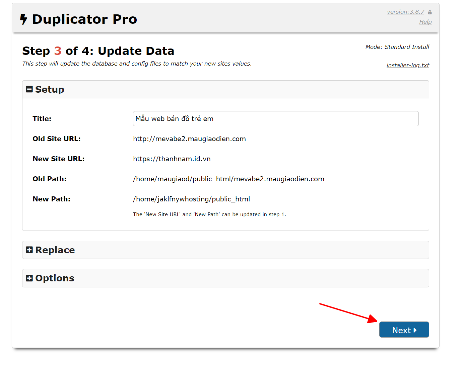This screenshot has height=365, width=461.
Task: Click the lock icon beside the version
Action: [x=430, y=12]
